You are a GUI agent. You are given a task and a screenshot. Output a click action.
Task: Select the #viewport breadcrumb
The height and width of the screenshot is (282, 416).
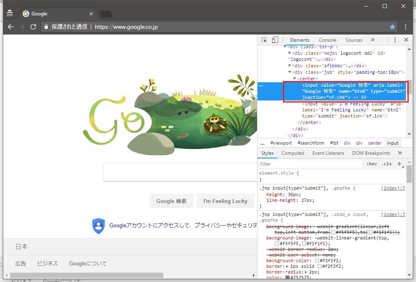(281, 143)
